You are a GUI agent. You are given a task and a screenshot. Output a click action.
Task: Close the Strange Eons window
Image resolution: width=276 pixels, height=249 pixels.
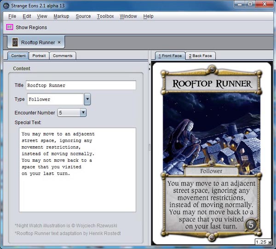(x=264, y=4)
